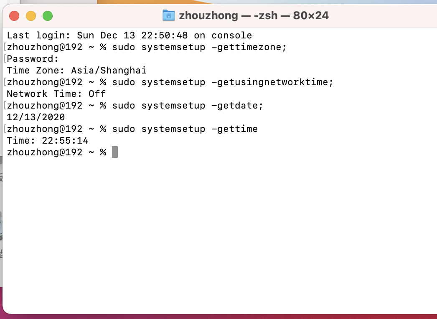Click the last zhouzhong@192 prompt text

pos(45,152)
